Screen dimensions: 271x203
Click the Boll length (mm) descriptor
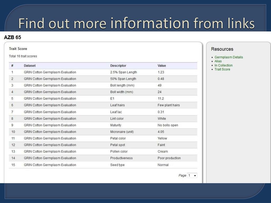tap(122, 85)
